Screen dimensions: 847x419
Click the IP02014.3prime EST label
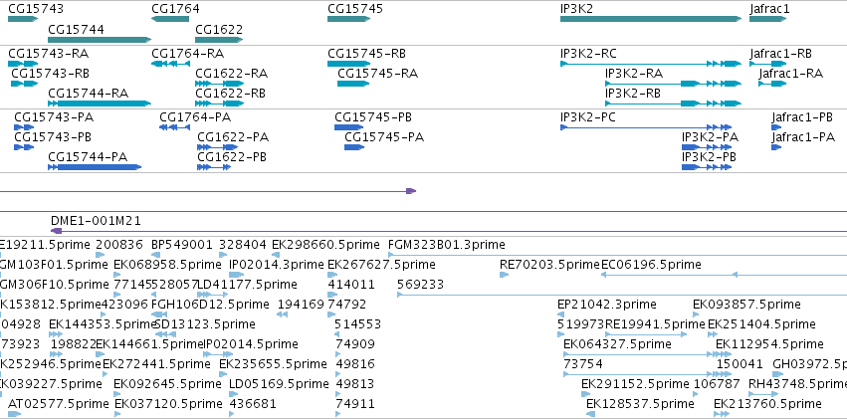277,265
